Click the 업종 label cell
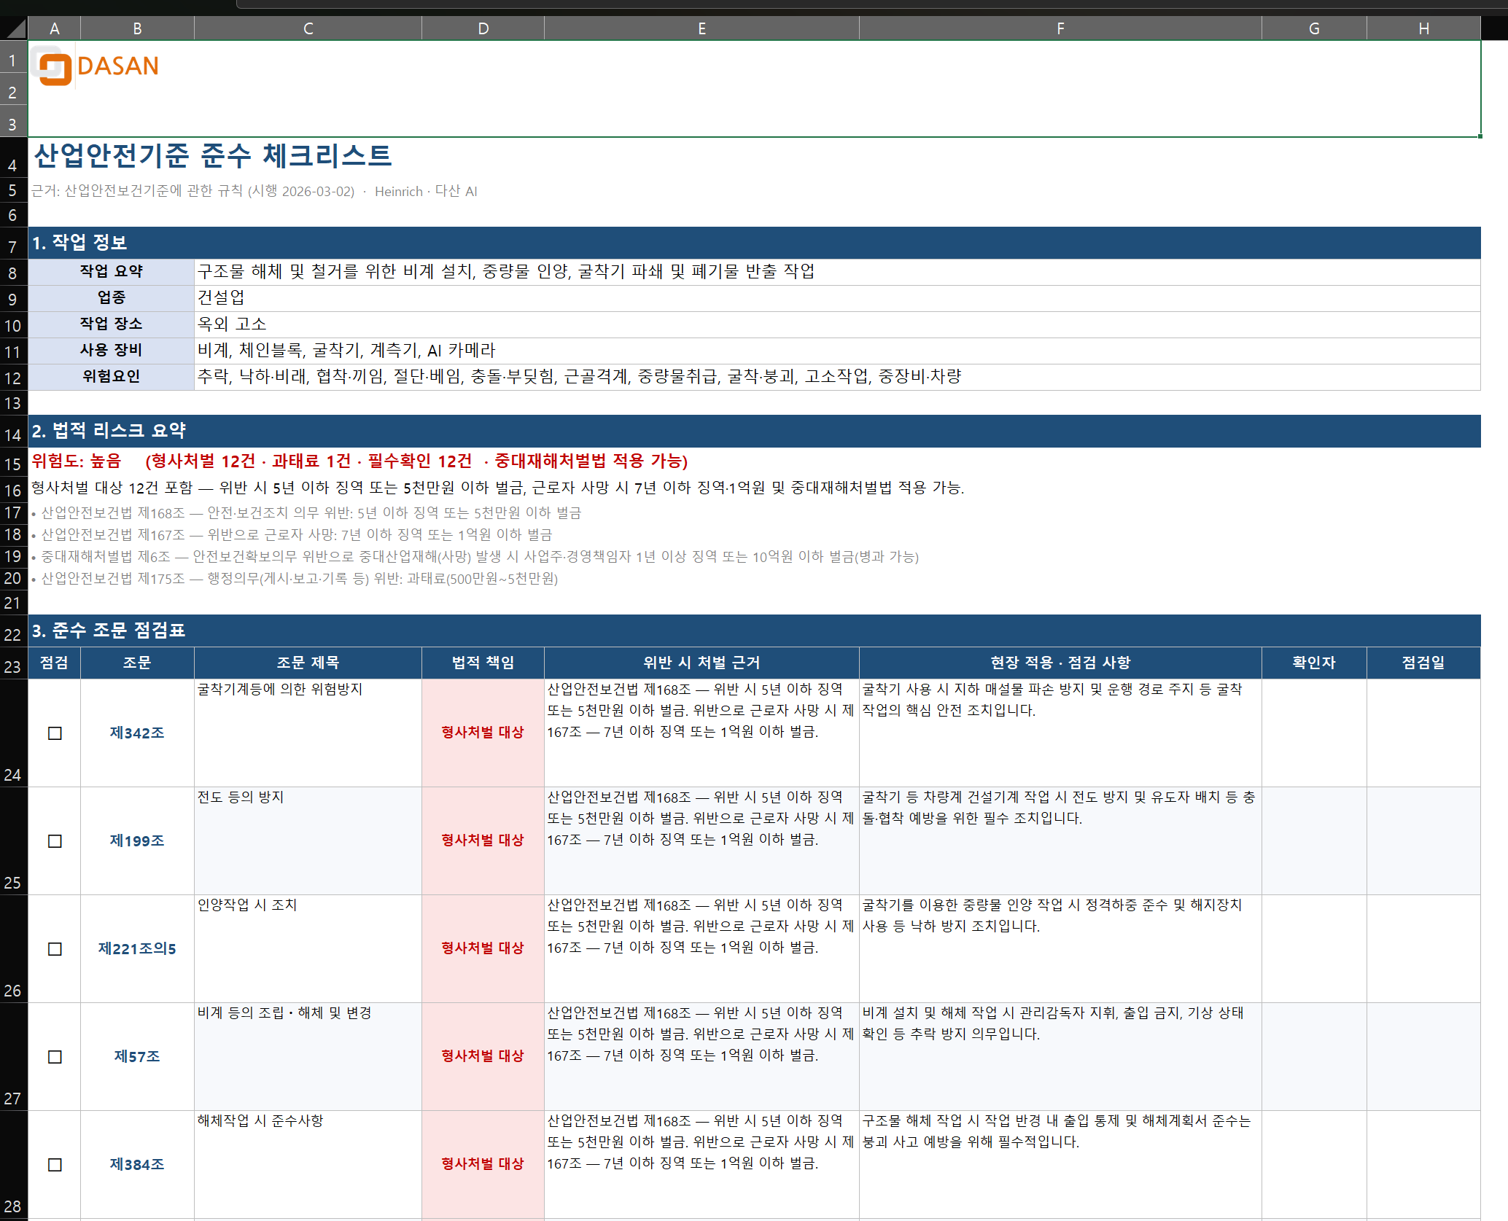 point(112,298)
